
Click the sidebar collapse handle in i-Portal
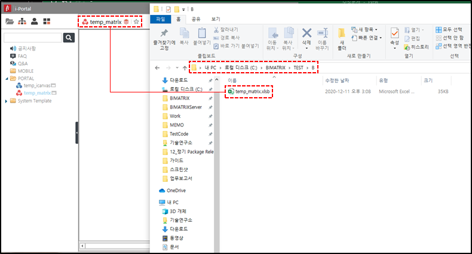point(76,133)
